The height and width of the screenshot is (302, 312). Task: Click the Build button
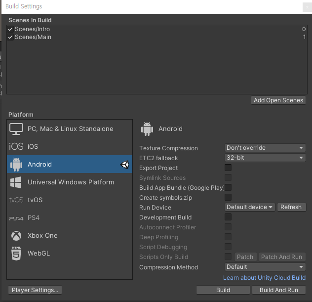(223, 290)
